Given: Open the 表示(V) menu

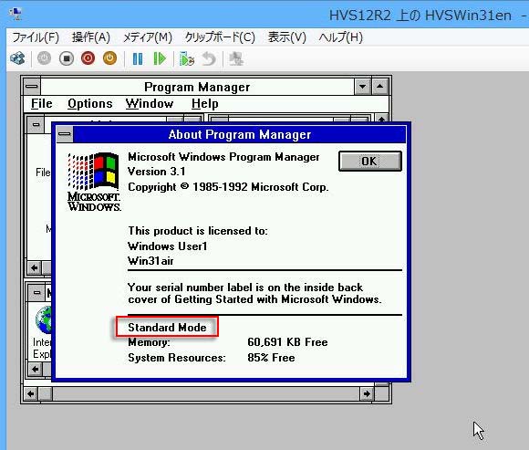Looking at the screenshot, I should coord(286,37).
